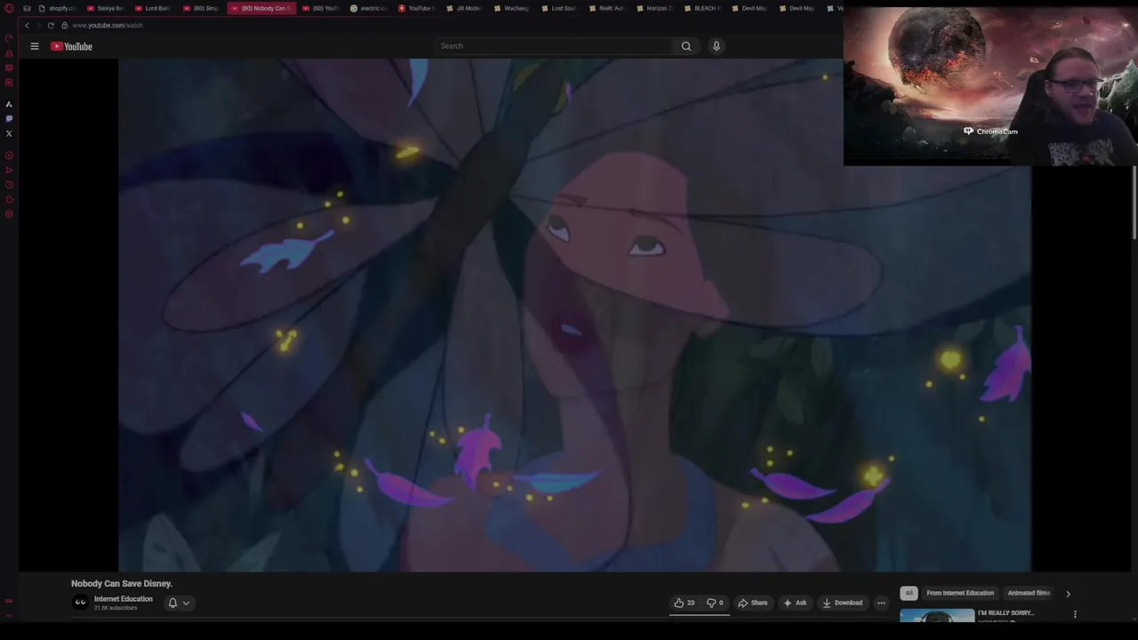Open the YouTube hamburger guide menu

click(x=35, y=46)
